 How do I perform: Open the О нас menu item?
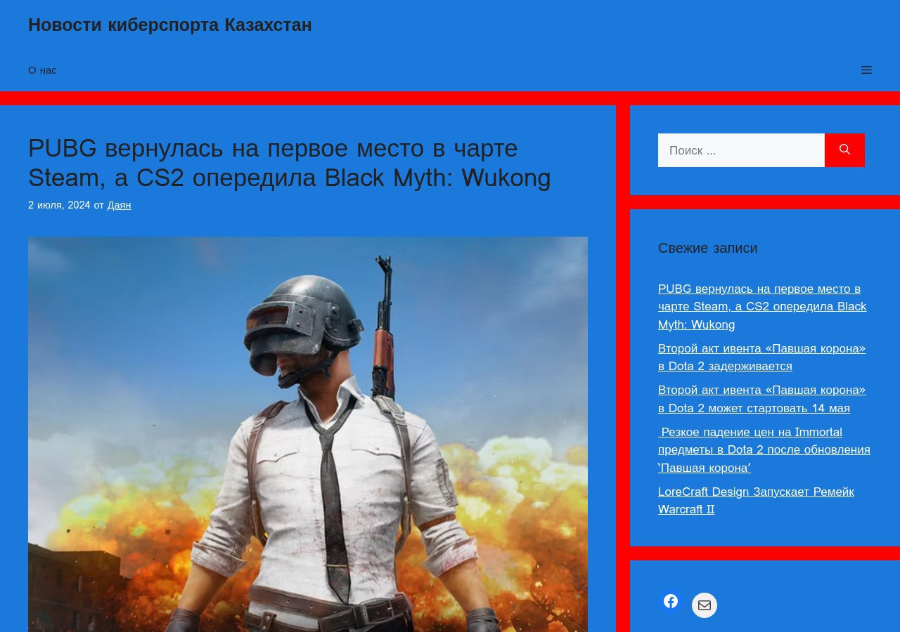[x=42, y=70]
